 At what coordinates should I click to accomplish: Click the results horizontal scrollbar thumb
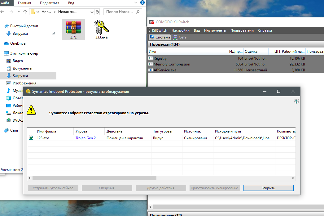point(94,178)
